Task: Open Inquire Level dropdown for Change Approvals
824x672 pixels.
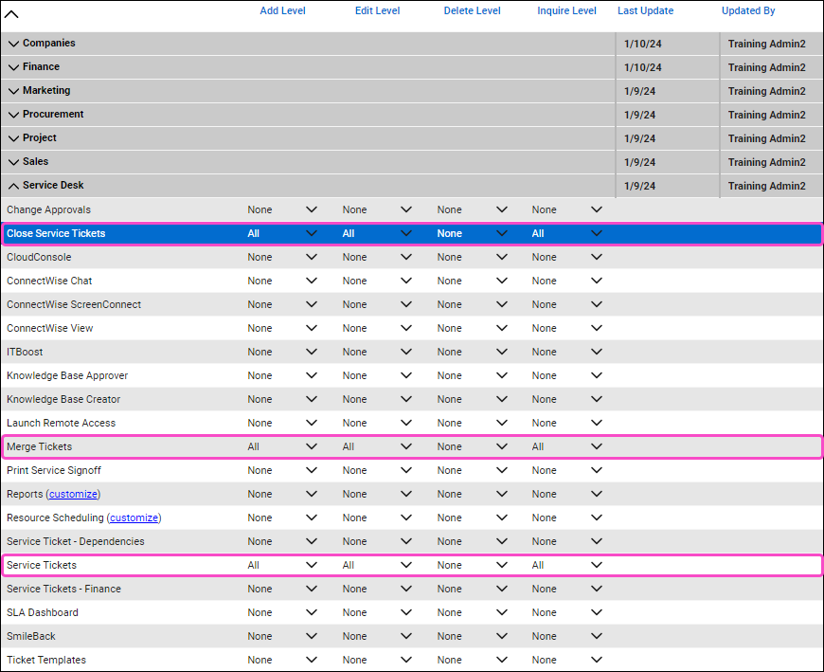Action: coord(596,209)
